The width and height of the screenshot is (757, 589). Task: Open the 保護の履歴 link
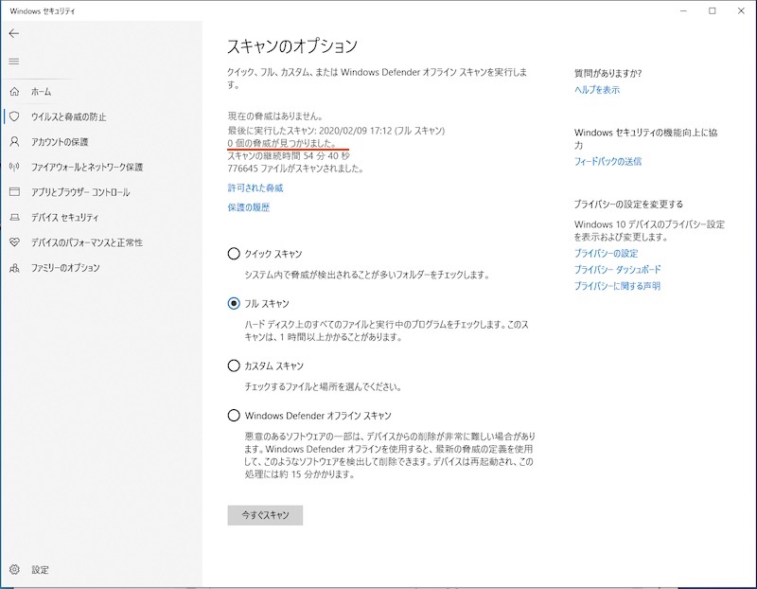pyautogui.click(x=249, y=207)
